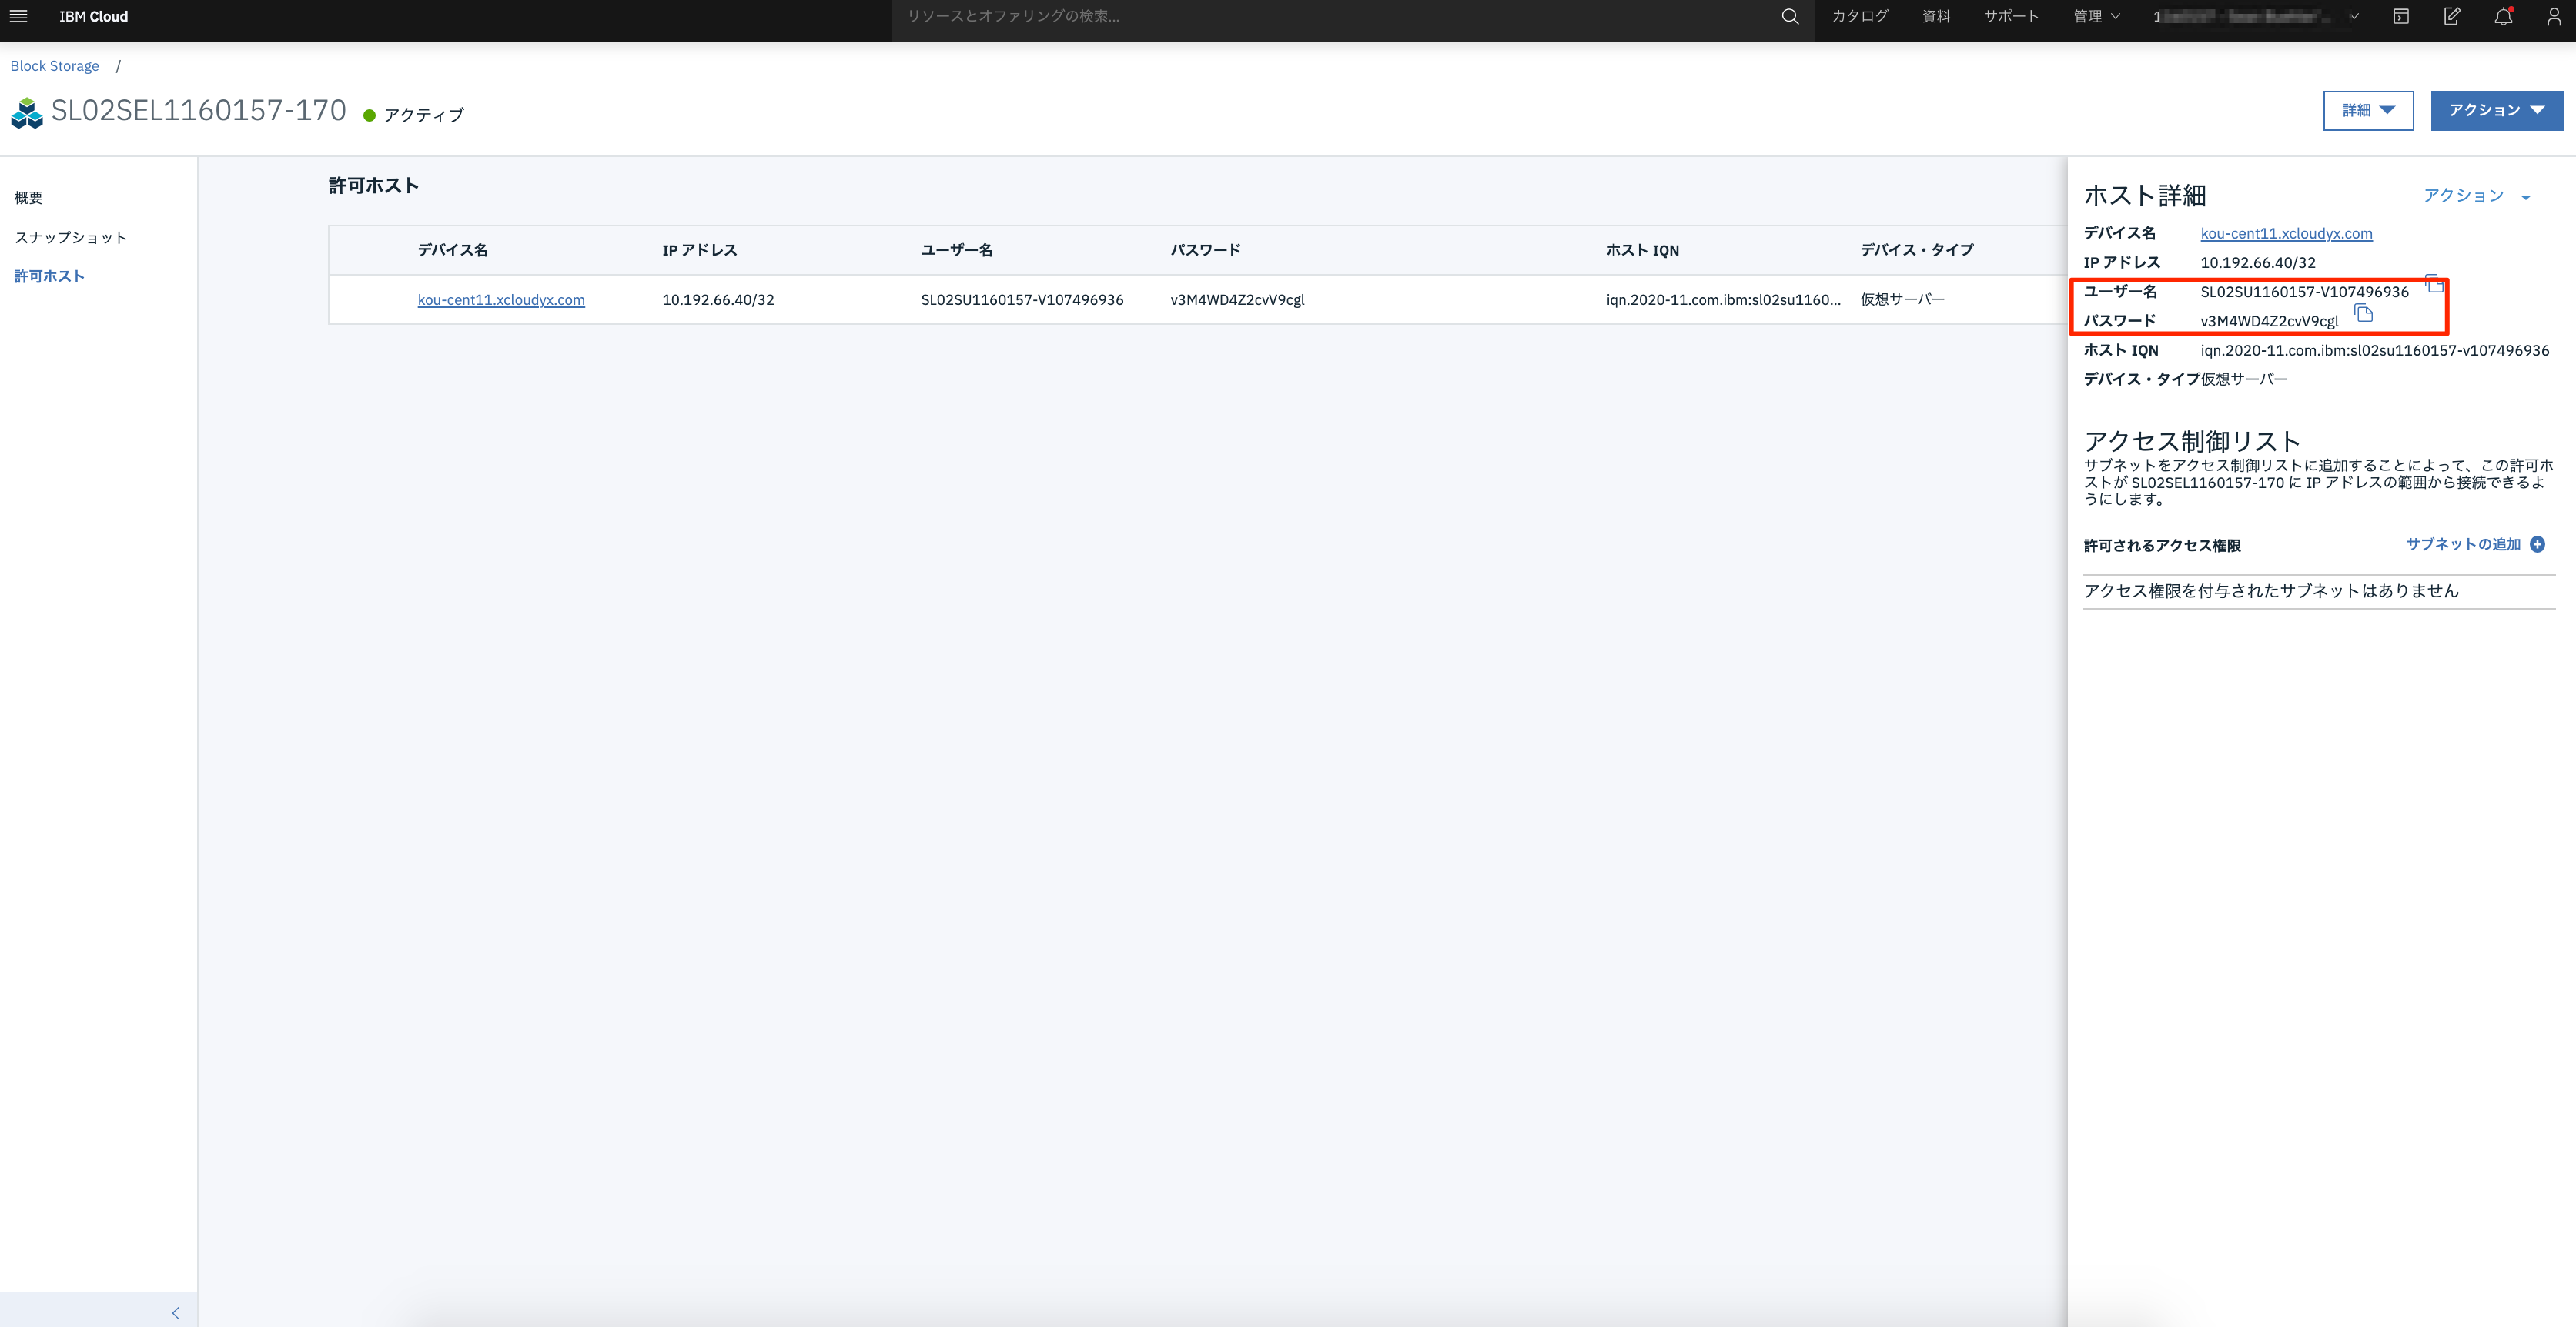Collapse the sidebar with the chevron
This screenshot has height=1327, width=2576.
[x=175, y=1313]
